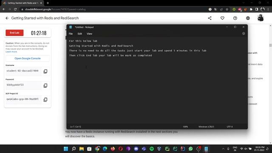Open Chrome profile avatar in toolbar
This screenshot has height=153, width=272.
point(263,9)
